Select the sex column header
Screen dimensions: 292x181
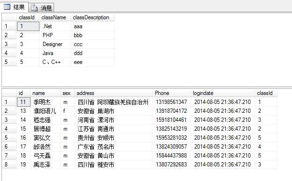click(x=67, y=93)
